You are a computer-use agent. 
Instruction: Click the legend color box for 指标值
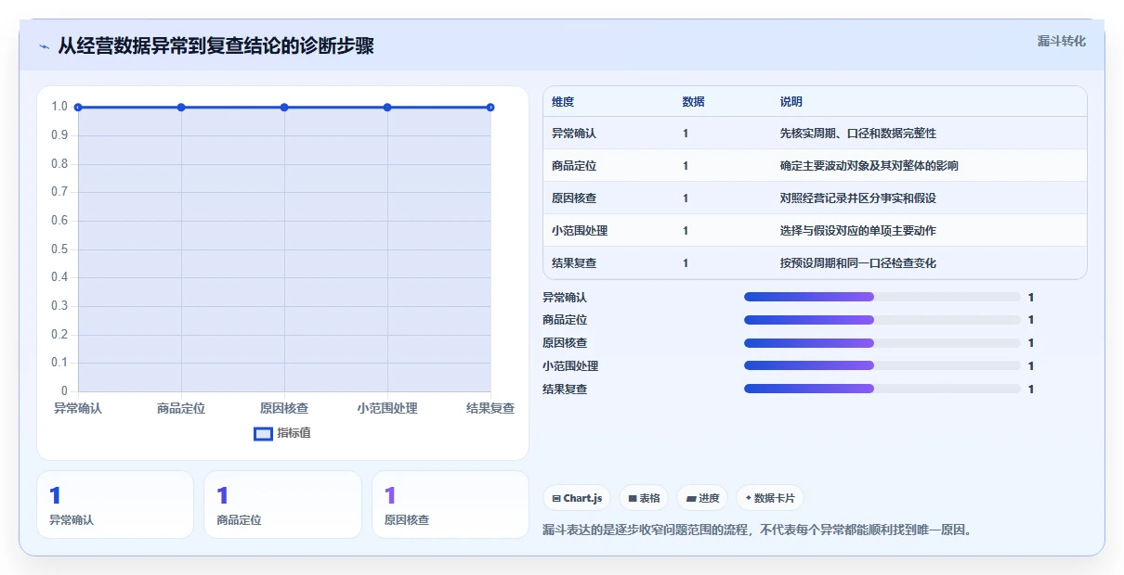coord(263,433)
